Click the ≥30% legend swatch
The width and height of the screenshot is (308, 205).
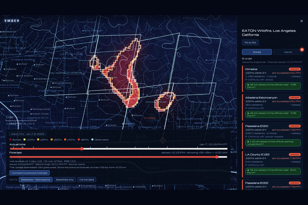pos(38,140)
